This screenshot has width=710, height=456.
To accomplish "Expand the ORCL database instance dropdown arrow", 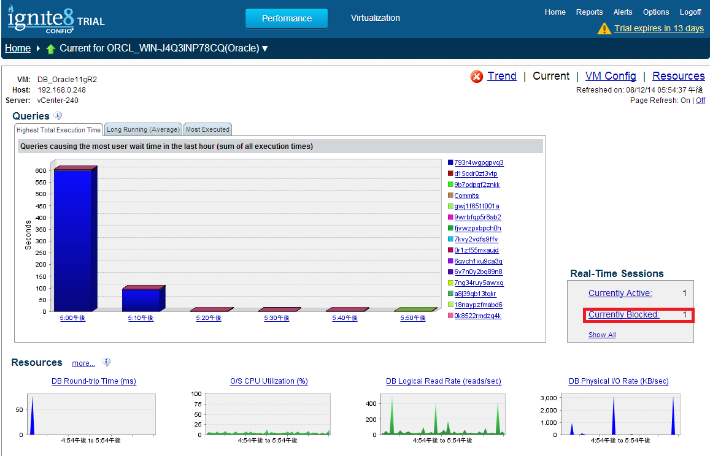I will click(265, 48).
